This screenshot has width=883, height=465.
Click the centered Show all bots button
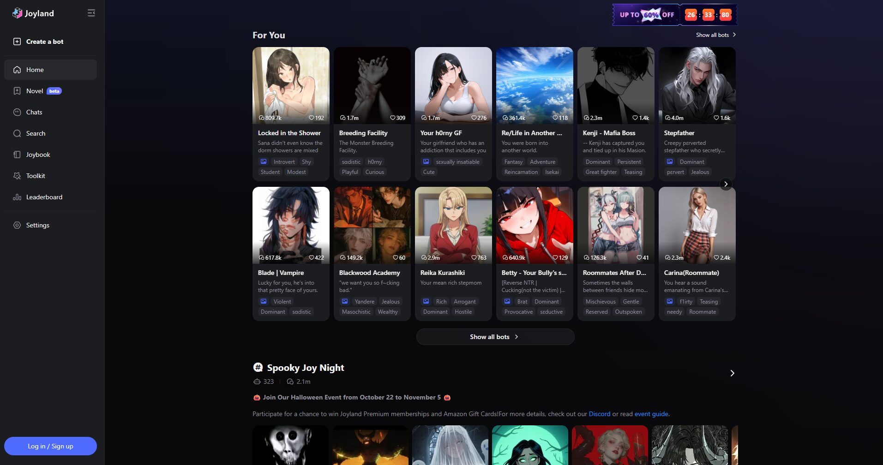(x=495, y=337)
